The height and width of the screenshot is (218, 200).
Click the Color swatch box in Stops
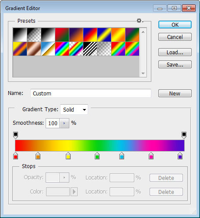pos(58,192)
